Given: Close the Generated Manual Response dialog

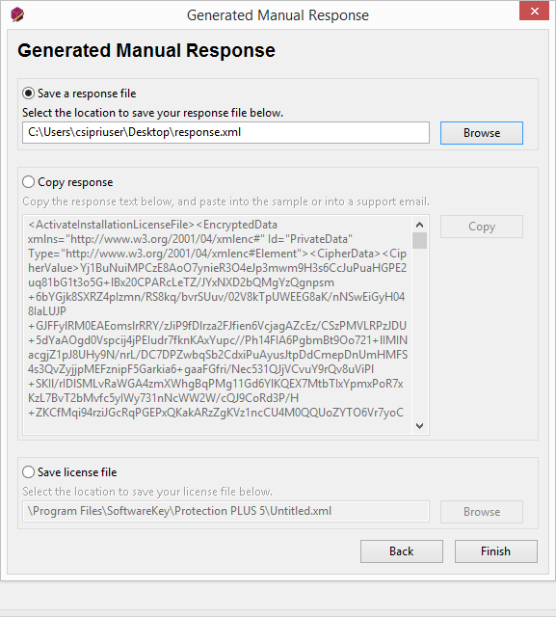Looking at the screenshot, I should coord(534,11).
